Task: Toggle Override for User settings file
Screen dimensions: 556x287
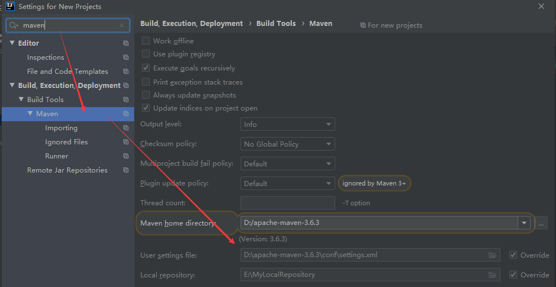Action: 513,255
